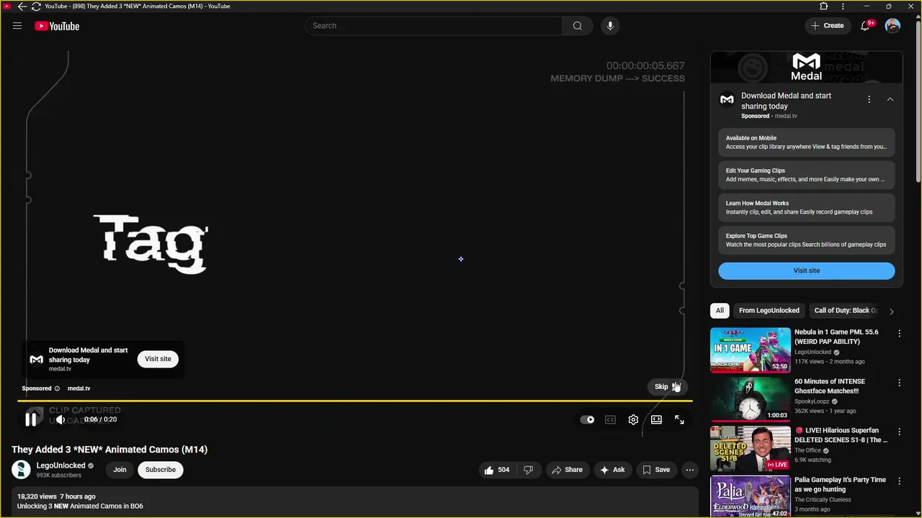The image size is (922, 518).
Task: Open the notifications bell
Action: 866,26
